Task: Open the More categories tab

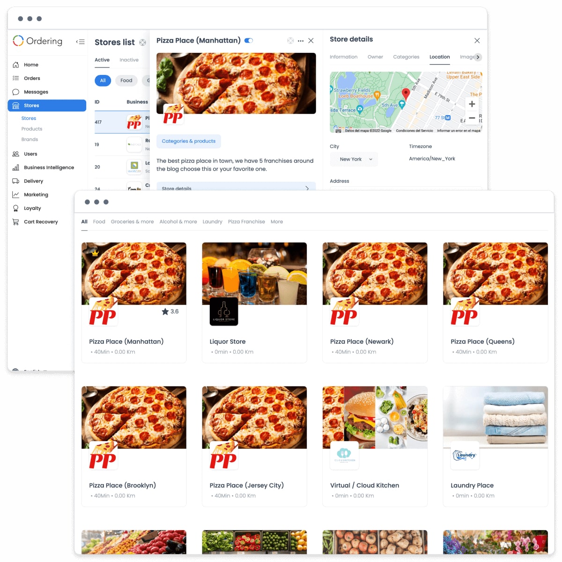Action: click(277, 222)
